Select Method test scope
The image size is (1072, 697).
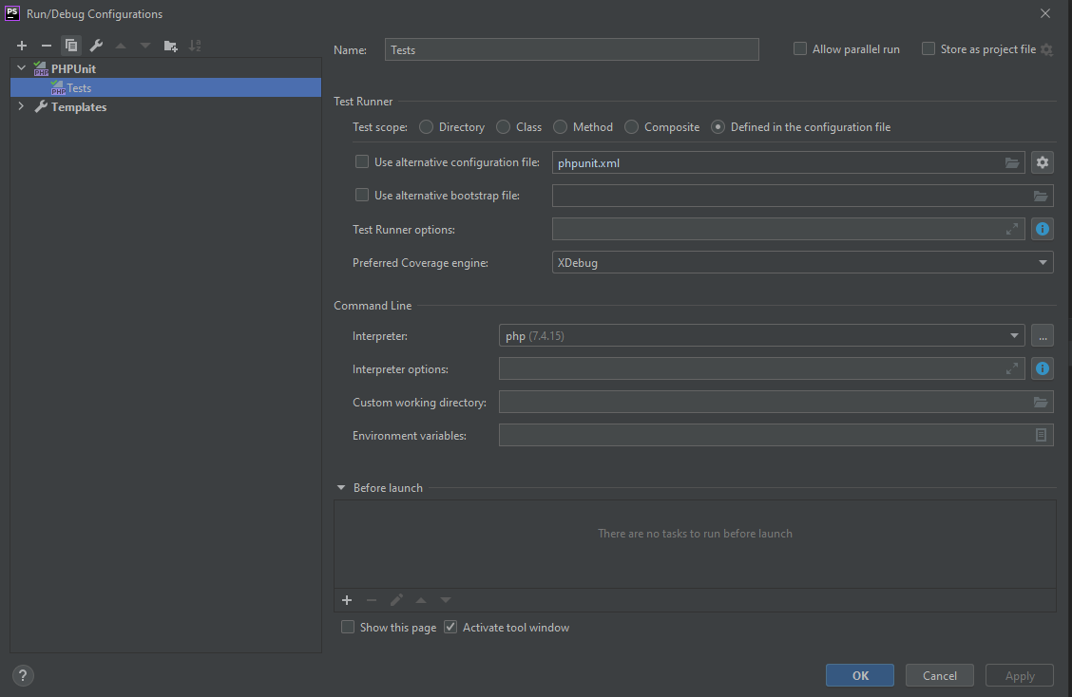pyautogui.click(x=560, y=127)
